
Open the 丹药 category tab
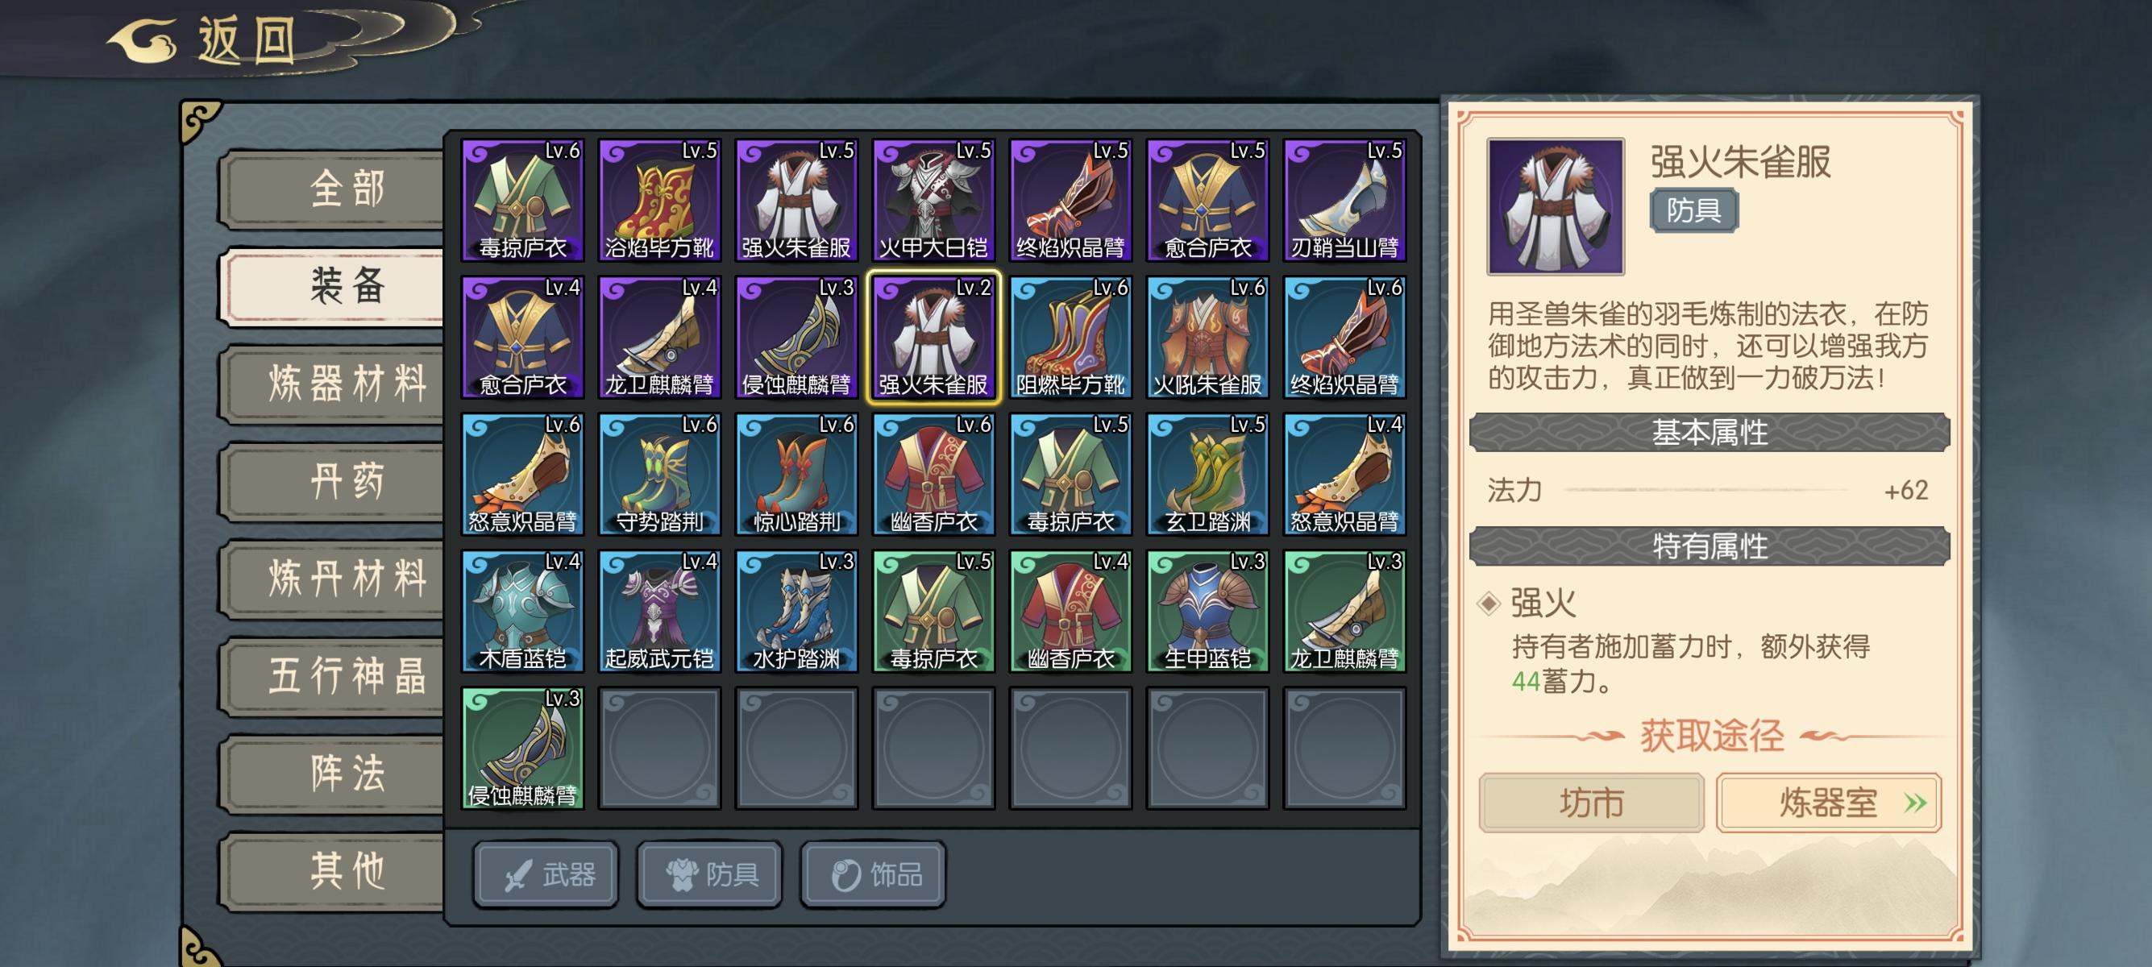click(x=334, y=481)
